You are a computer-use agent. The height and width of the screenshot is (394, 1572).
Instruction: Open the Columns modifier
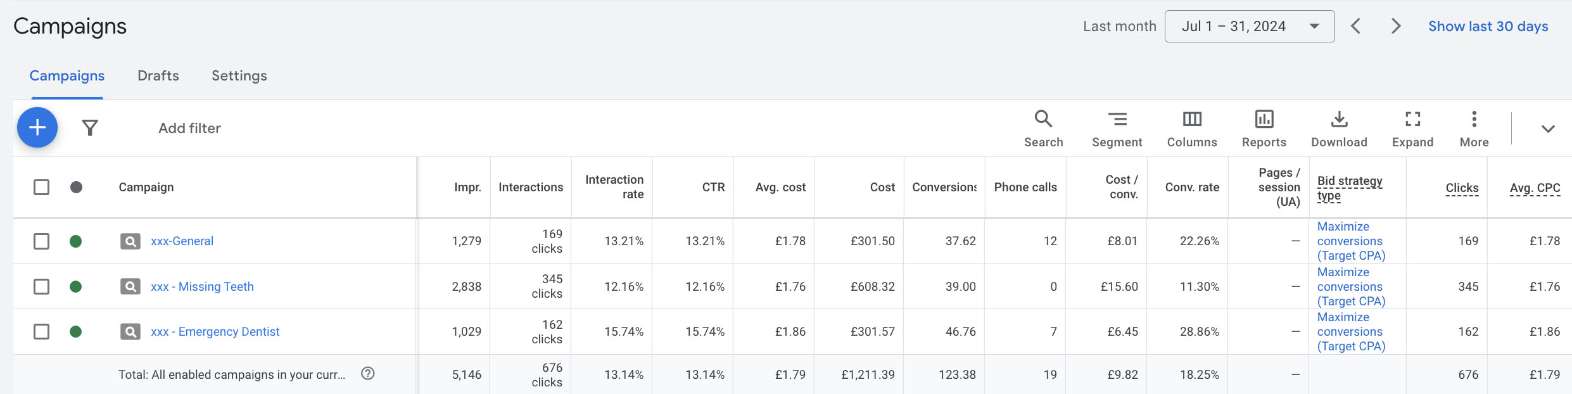pyautogui.click(x=1191, y=129)
